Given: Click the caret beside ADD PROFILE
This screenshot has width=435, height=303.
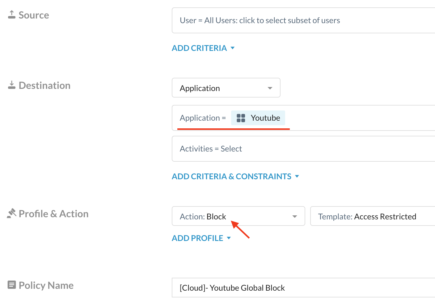Looking at the screenshot, I should pyautogui.click(x=229, y=238).
